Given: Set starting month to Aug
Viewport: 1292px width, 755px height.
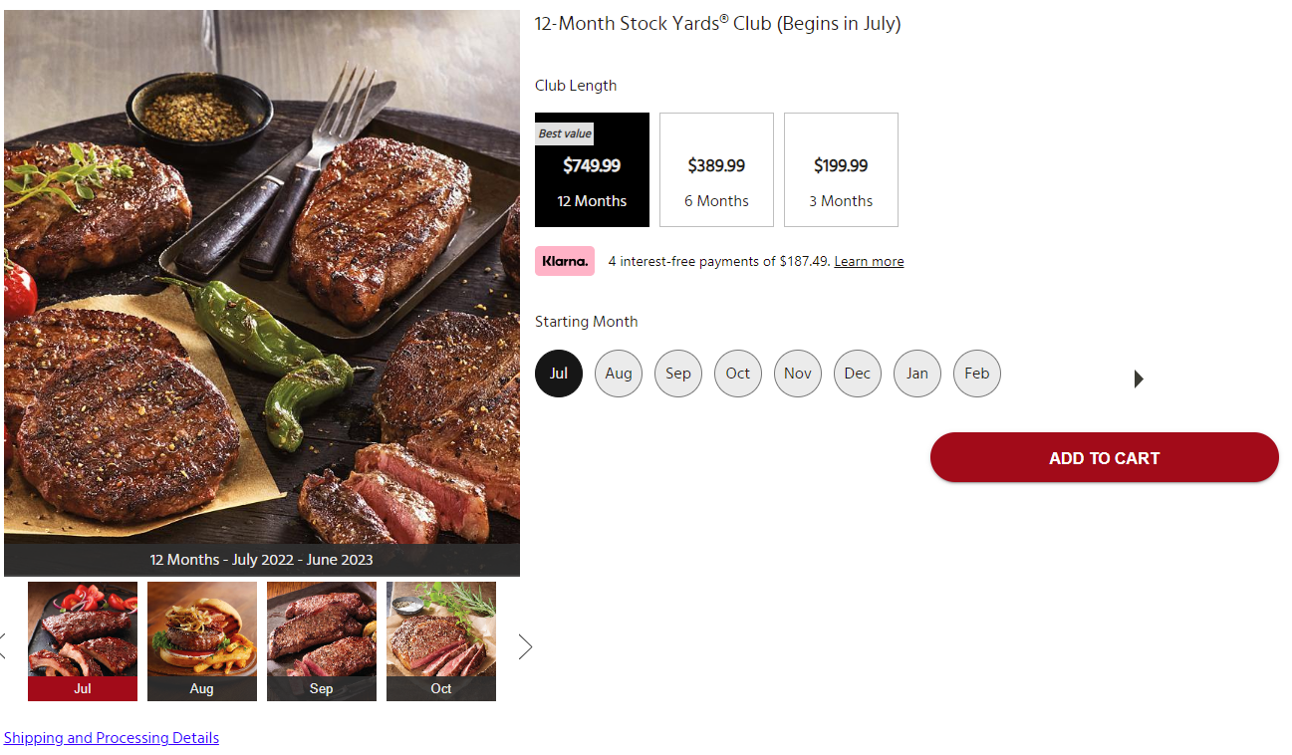Looking at the screenshot, I should click(x=619, y=374).
